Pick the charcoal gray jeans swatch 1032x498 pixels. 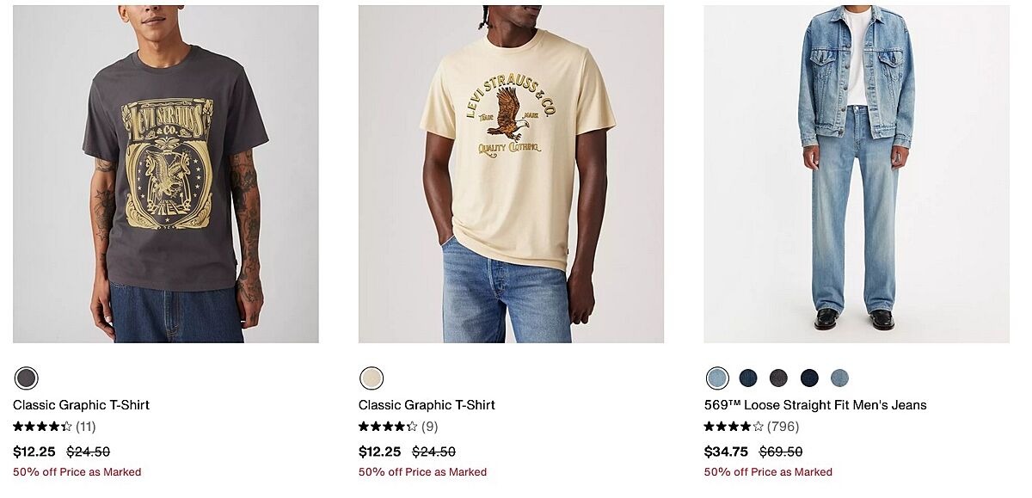778,378
